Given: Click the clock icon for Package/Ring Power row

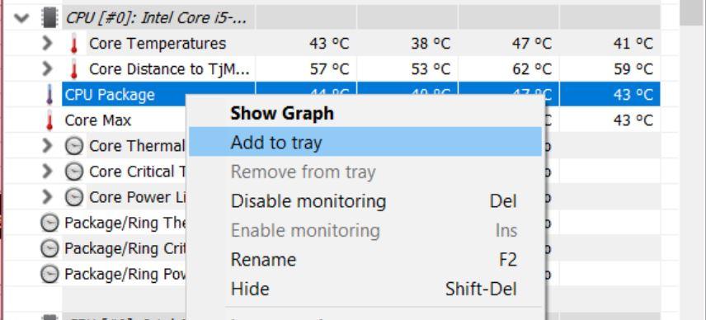Looking at the screenshot, I should pyautogui.click(x=49, y=274).
